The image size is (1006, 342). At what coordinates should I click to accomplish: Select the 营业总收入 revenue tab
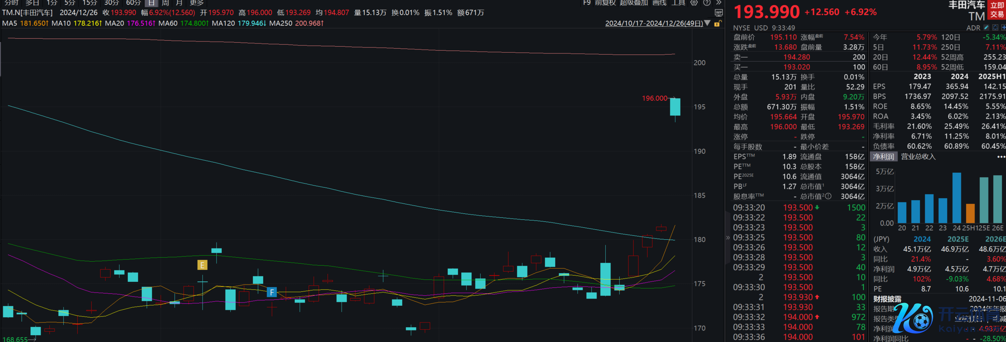click(918, 157)
